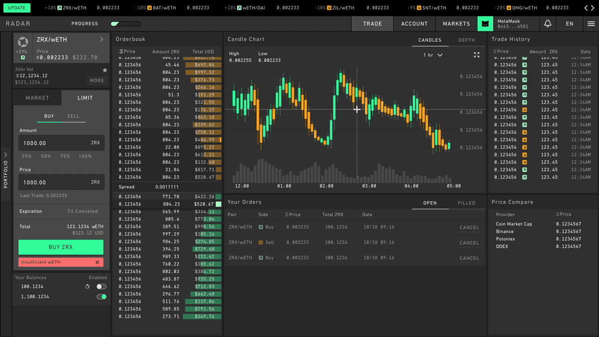Viewport: 599px width, 337px height.
Task: Expand the ZRX/wETH pair selector chevron
Action: tap(102, 39)
